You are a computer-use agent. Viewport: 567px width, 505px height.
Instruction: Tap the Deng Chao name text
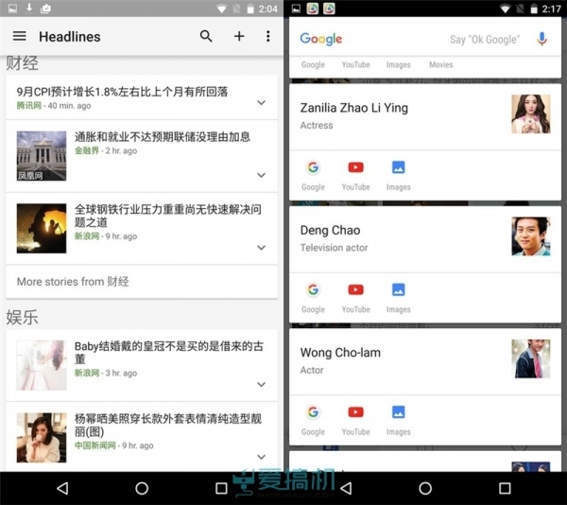click(x=330, y=230)
